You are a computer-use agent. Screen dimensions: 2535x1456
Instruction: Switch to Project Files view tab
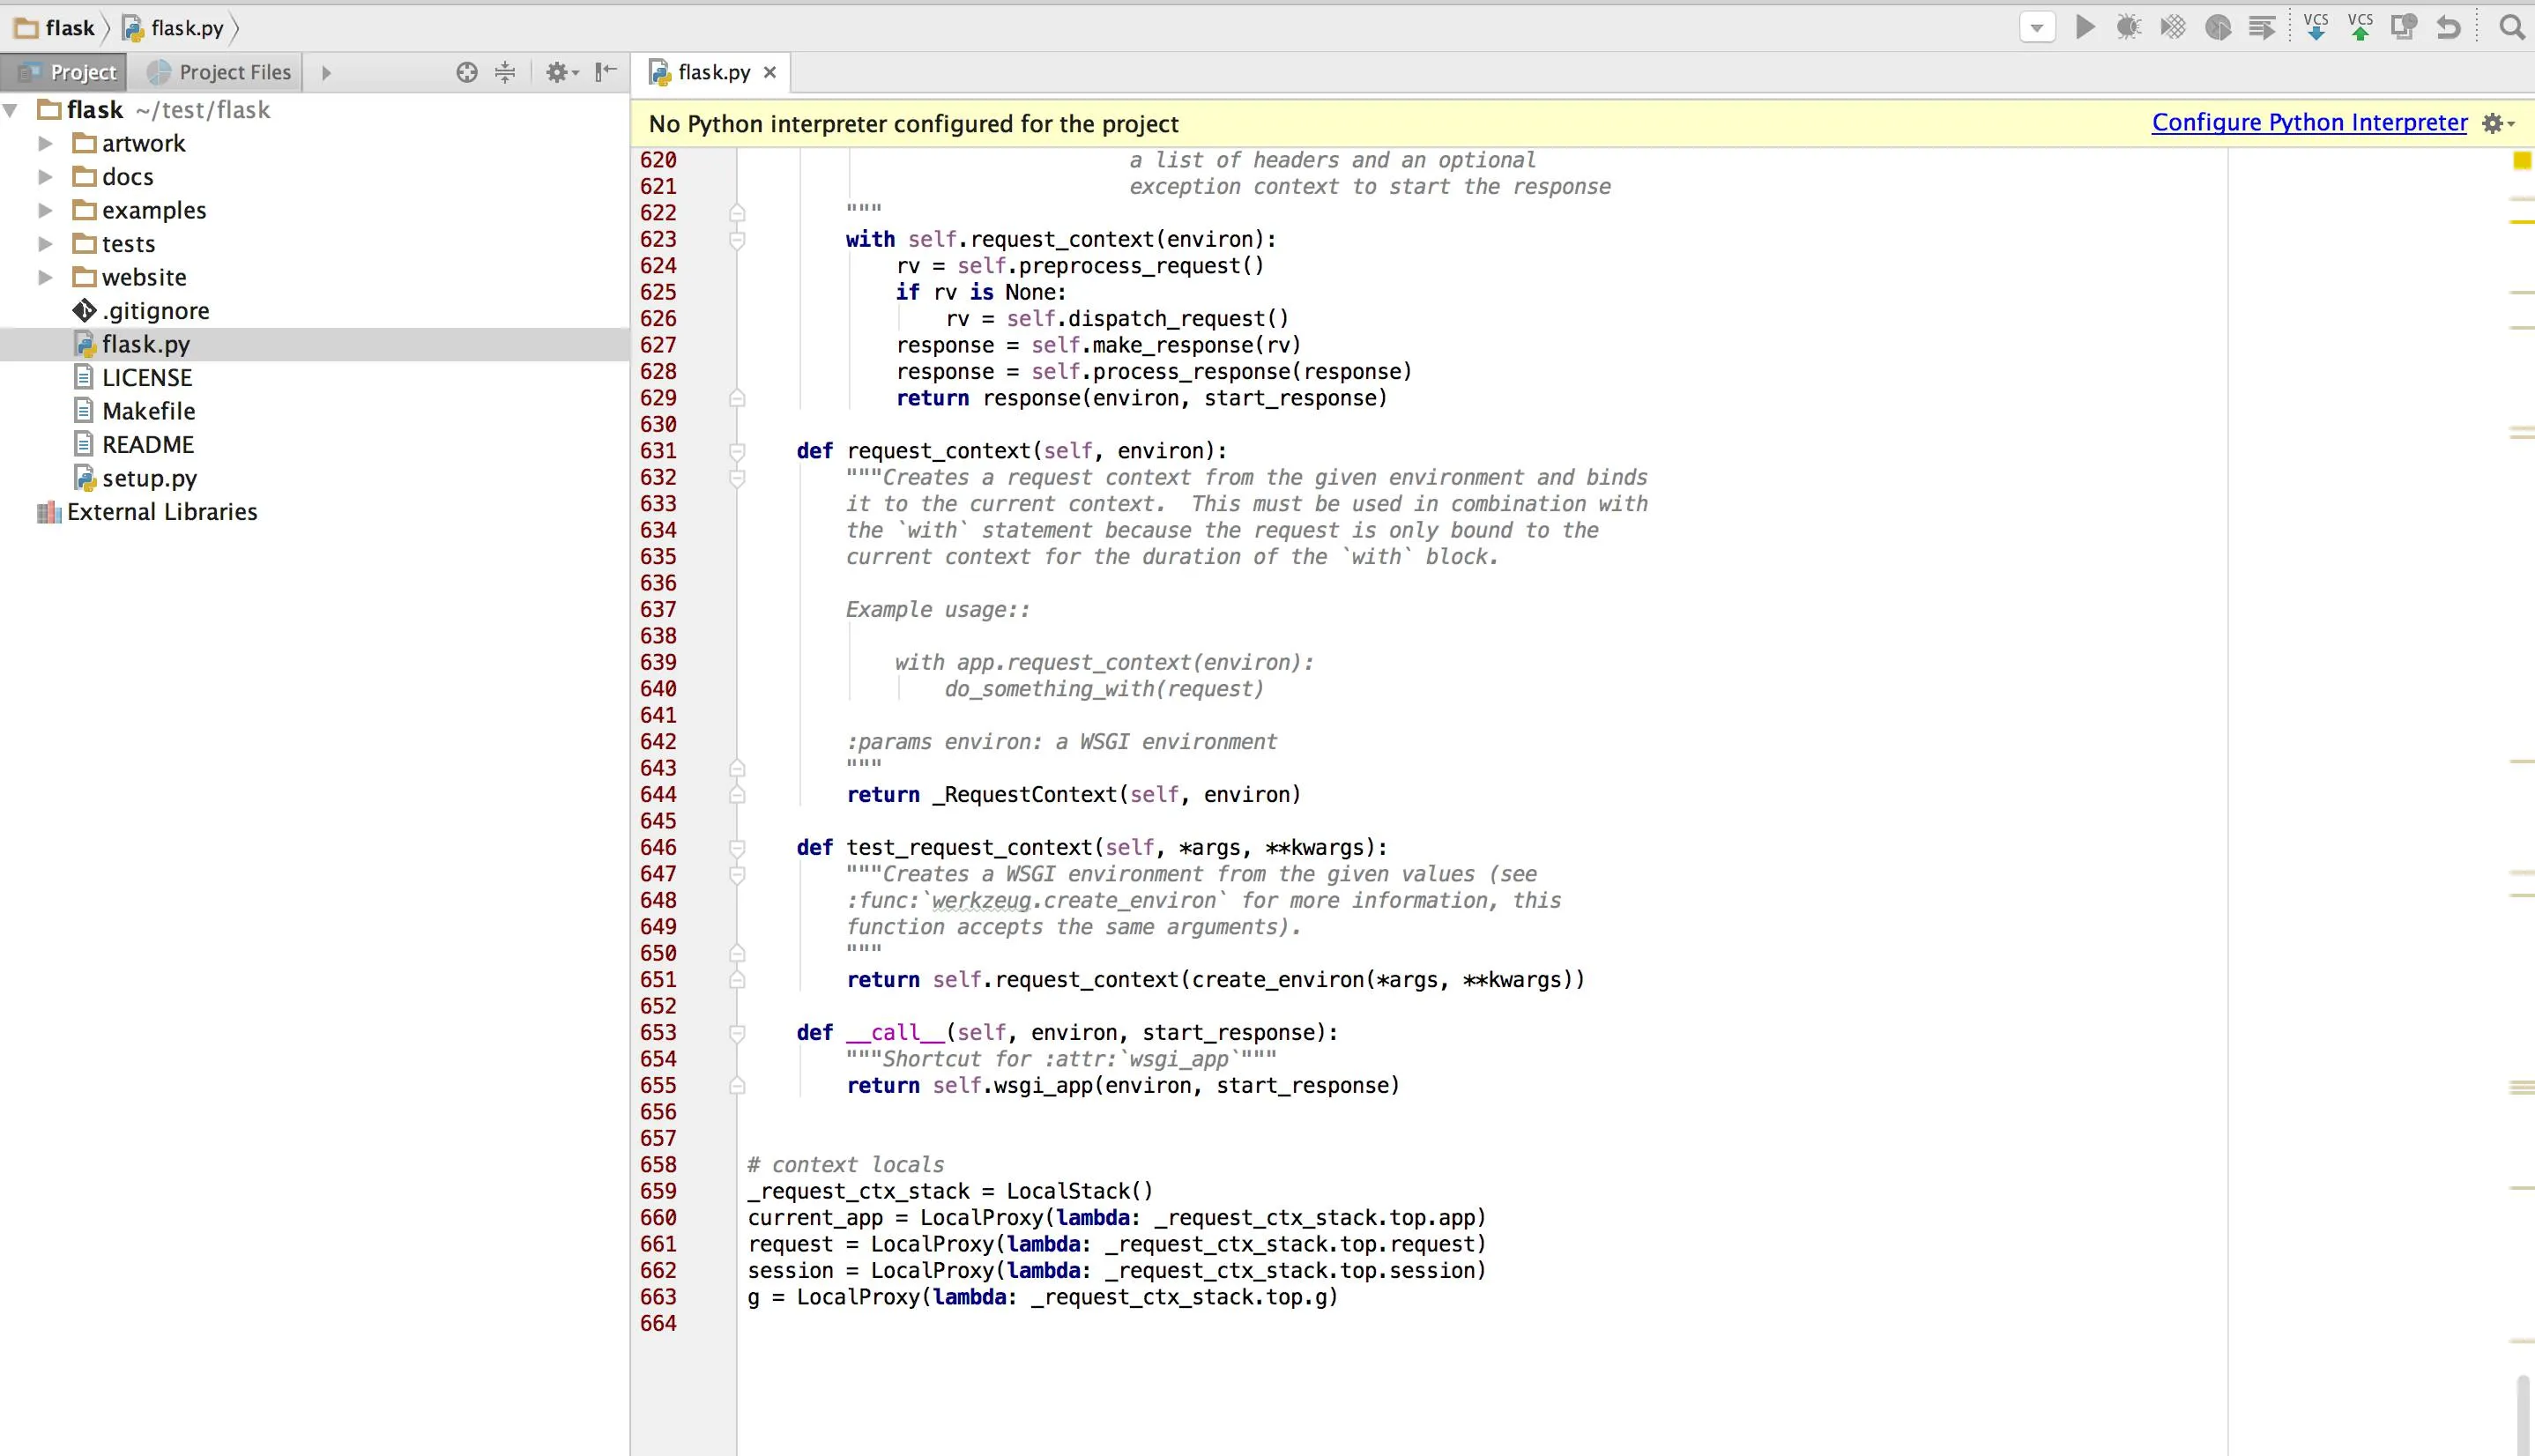tap(219, 72)
